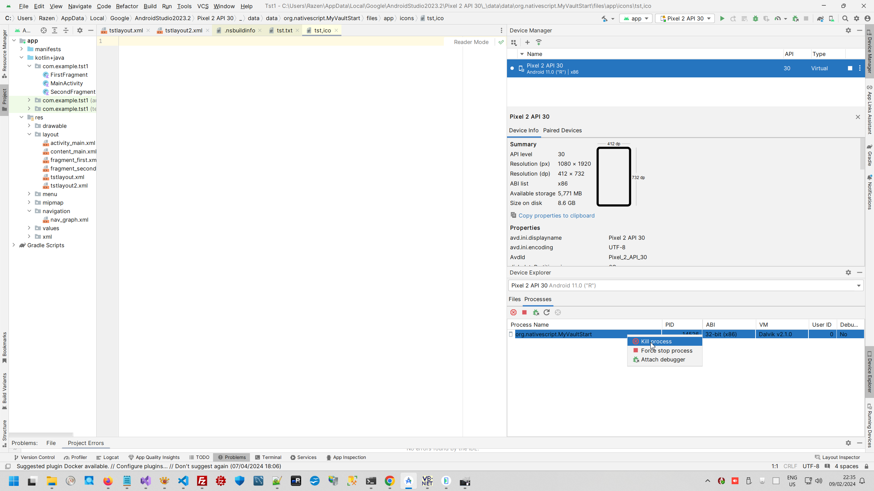Open the device selector dropdown in Device Explorer
This screenshot has height=491, width=874.
(x=858, y=285)
